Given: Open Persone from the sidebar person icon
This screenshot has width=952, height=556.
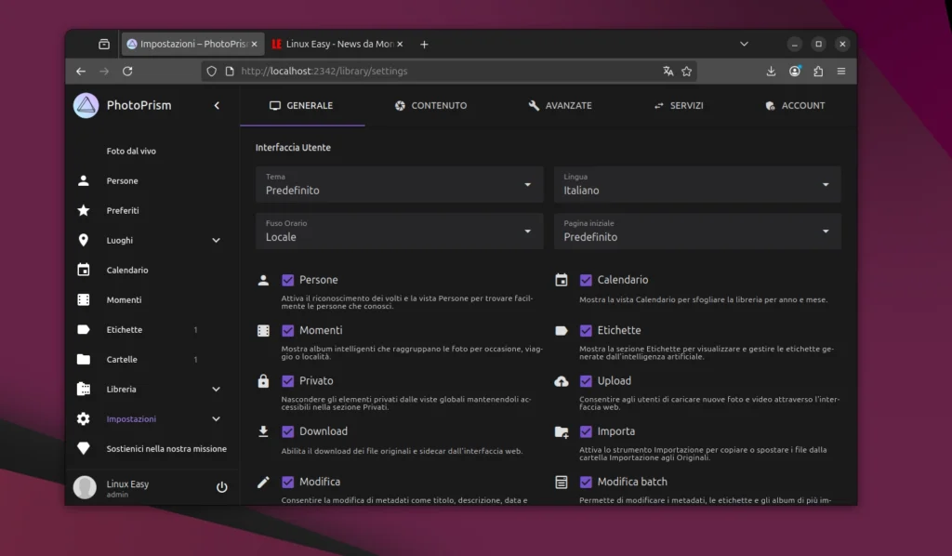Looking at the screenshot, I should click(x=84, y=181).
